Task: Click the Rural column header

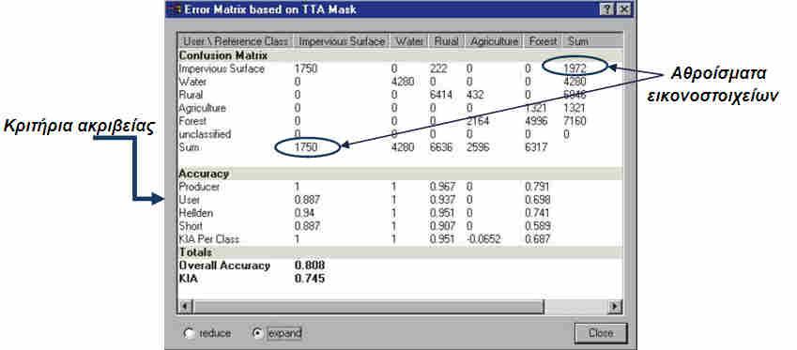Action: [x=446, y=41]
